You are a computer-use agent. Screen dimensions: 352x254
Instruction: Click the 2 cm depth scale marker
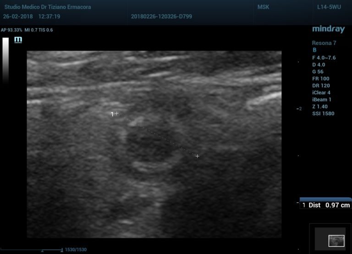coord(299,109)
